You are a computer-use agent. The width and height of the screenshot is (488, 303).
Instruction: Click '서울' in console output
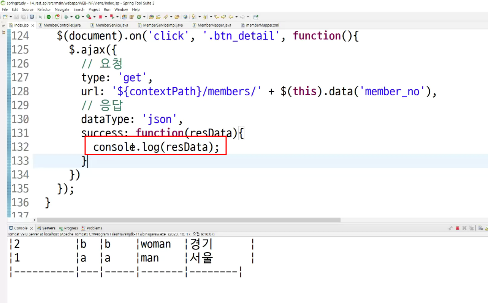click(201, 258)
